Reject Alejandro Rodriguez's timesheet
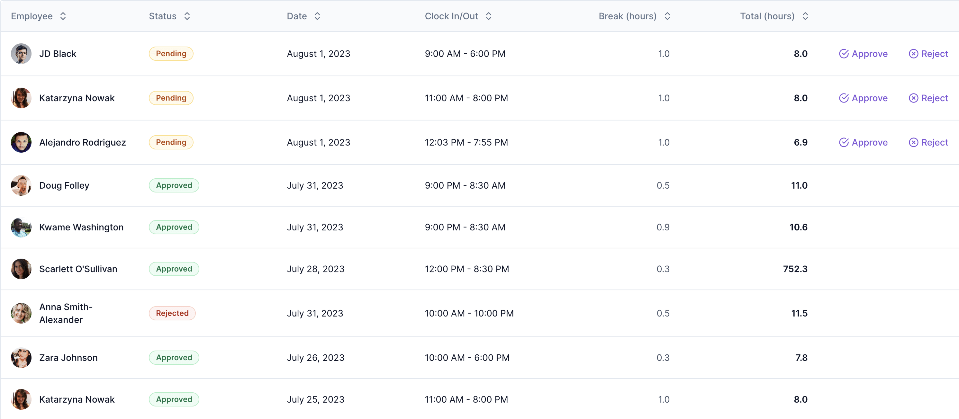Viewport: 959px width, 419px height. [x=928, y=142]
